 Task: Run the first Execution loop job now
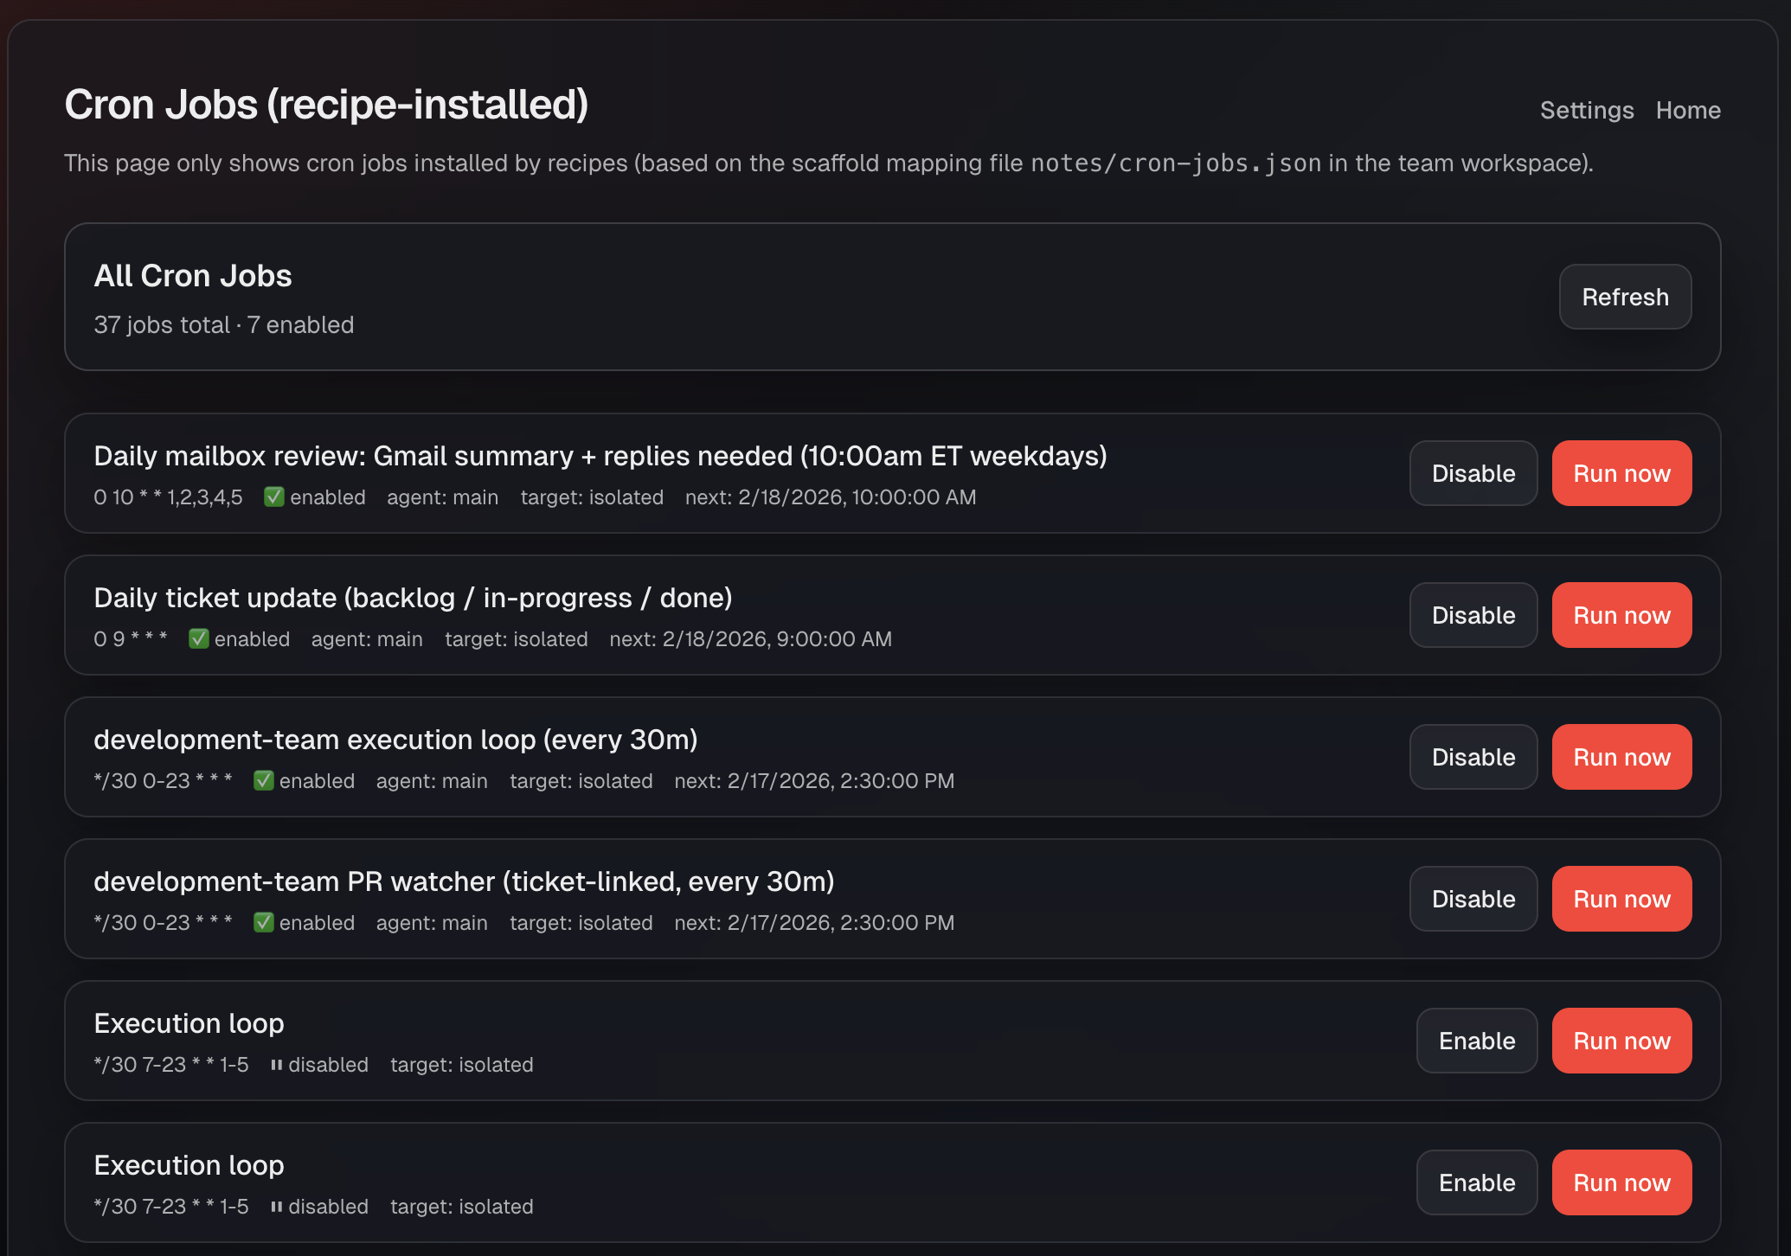pyautogui.click(x=1621, y=1041)
